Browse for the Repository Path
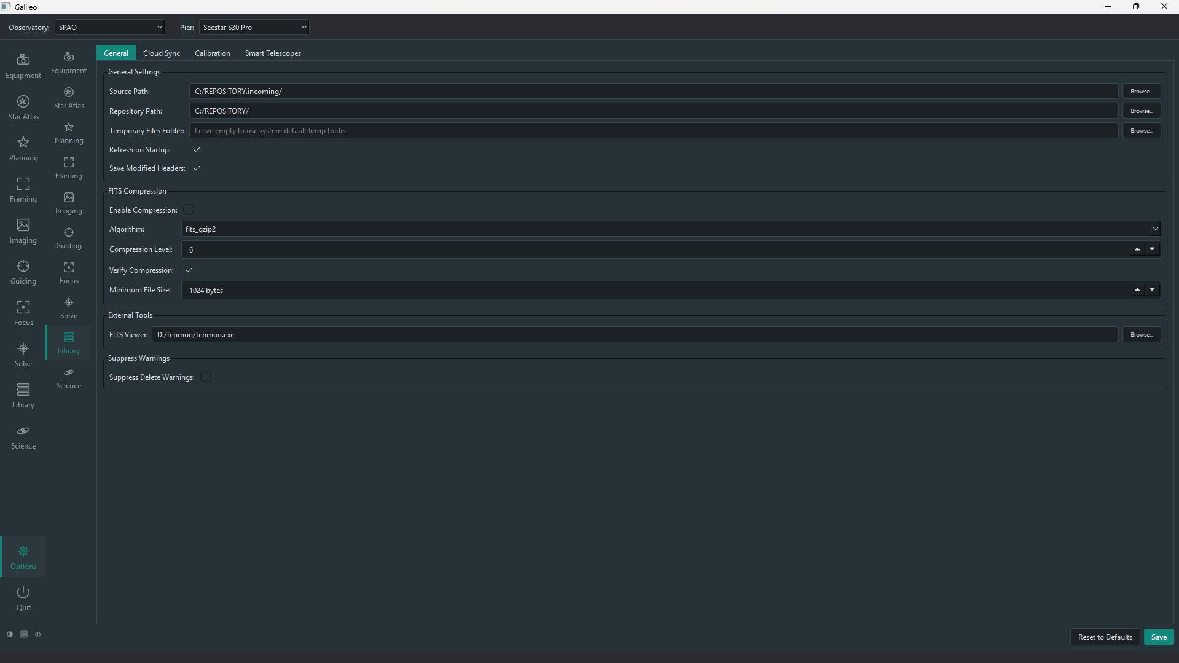The height and width of the screenshot is (663, 1179). click(1142, 111)
